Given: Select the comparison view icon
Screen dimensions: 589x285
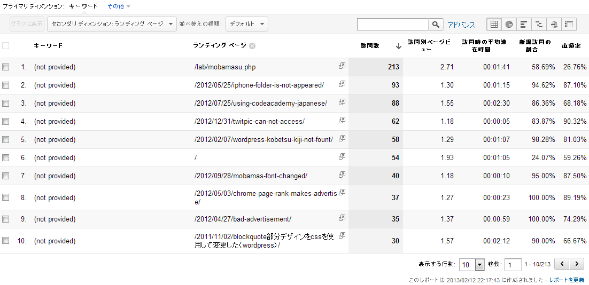Looking at the screenshot, I should pos(539,25).
